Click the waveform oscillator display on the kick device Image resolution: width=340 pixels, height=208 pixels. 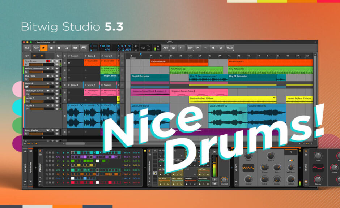[x=248, y=168]
